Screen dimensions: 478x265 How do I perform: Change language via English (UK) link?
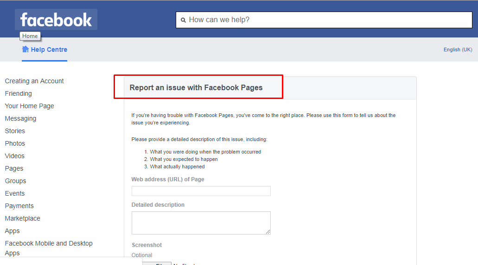(458, 49)
